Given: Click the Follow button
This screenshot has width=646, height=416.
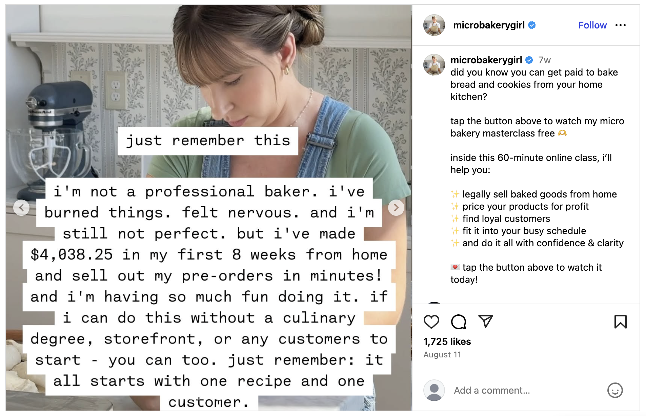Looking at the screenshot, I should [592, 25].
